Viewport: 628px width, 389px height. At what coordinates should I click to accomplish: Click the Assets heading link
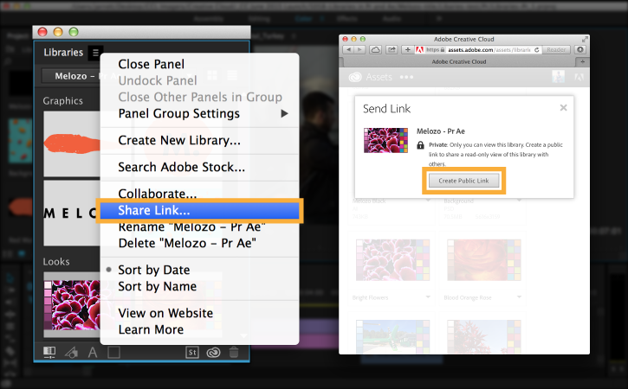tap(379, 77)
